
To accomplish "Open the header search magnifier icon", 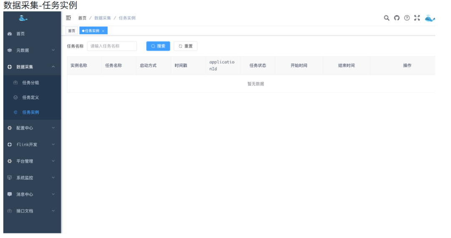I will (x=387, y=18).
